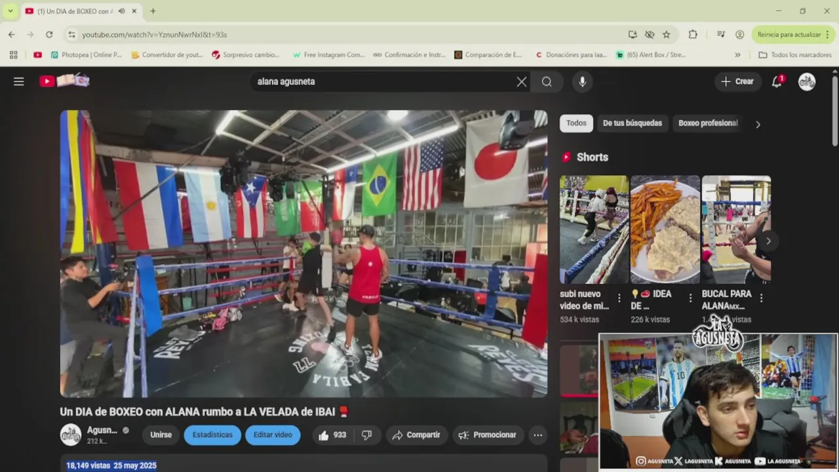
Task: Open options for 'BUCAL PARA ALANA' short
Action: pyautogui.click(x=761, y=298)
